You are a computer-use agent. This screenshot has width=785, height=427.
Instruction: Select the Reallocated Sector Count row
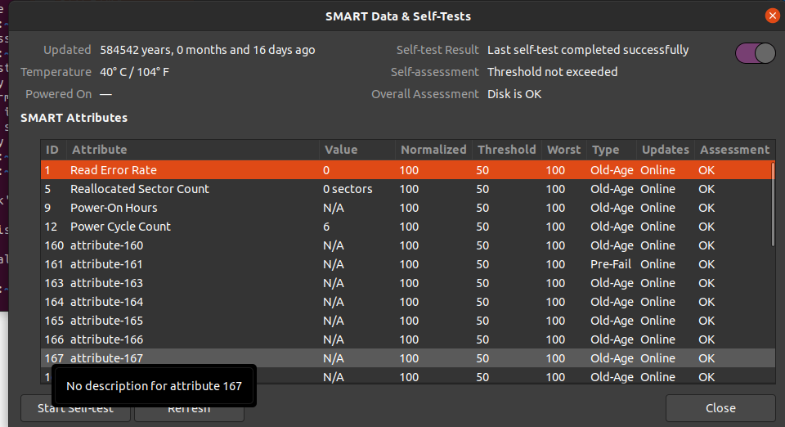(139, 189)
